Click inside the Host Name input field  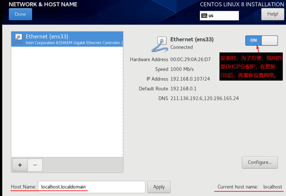click(x=92, y=187)
